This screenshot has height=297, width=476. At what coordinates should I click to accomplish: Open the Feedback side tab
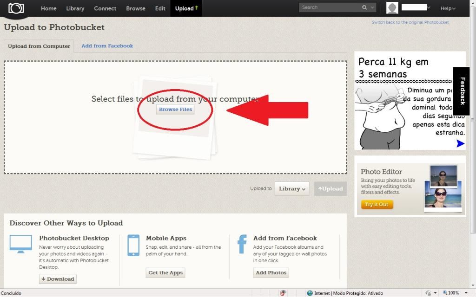point(462,91)
